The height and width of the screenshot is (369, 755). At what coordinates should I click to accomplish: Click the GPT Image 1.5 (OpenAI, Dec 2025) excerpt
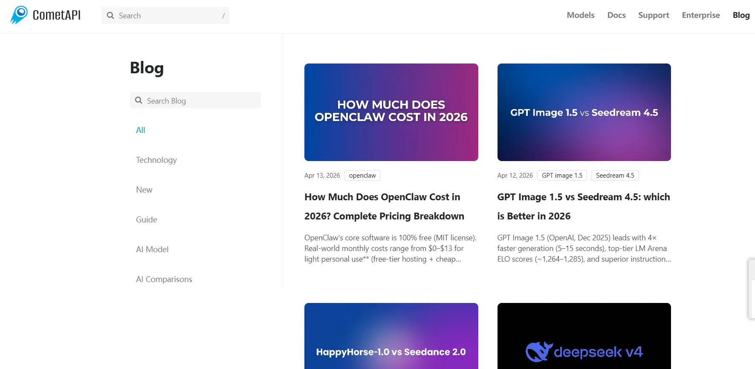(584, 248)
